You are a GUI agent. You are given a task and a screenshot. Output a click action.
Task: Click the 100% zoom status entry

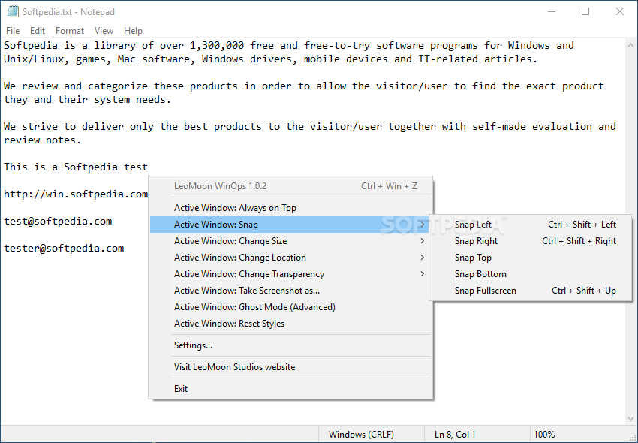(x=544, y=435)
